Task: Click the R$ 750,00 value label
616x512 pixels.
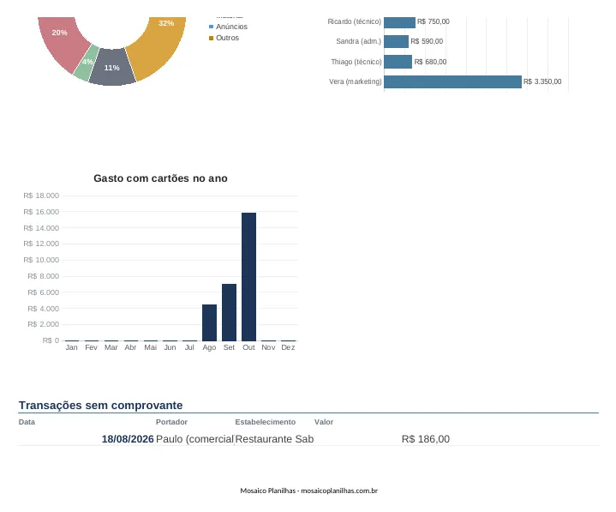Action: coord(434,21)
